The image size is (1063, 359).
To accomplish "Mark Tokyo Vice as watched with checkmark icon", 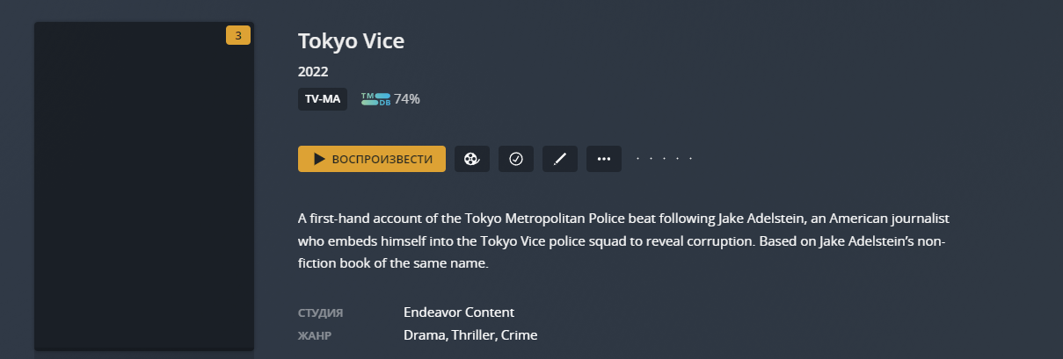I will (516, 159).
